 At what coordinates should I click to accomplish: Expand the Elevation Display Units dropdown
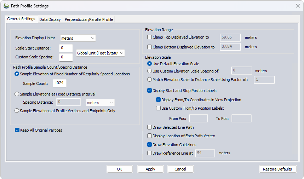click(78, 38)
